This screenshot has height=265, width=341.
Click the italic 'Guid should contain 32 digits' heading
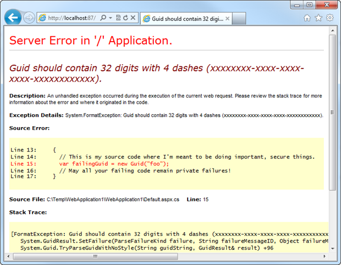pos(156,74)
